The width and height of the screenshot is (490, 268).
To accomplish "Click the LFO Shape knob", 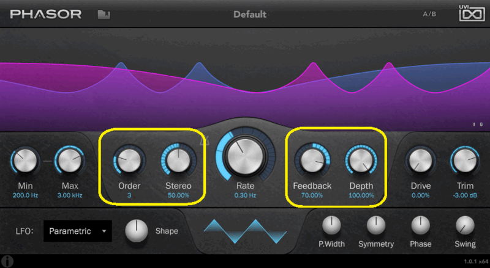I will click(136, 231).
